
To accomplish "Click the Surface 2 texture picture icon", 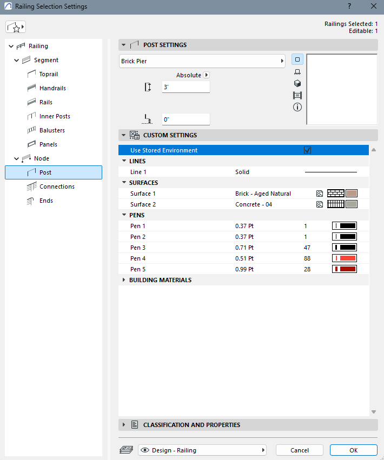I will (x=320, y=204).
